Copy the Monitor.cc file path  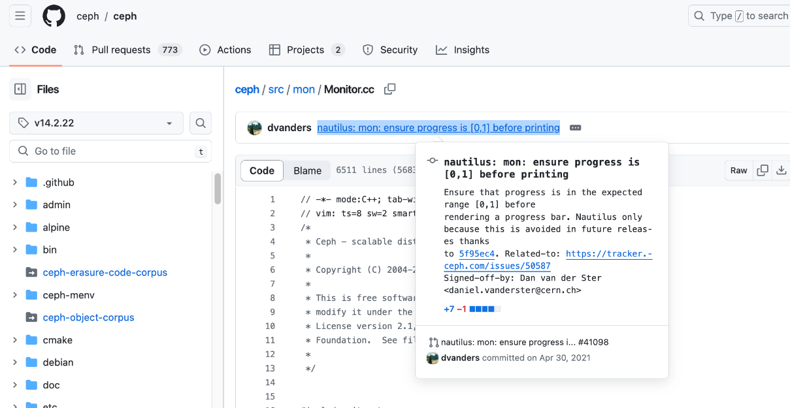pyautogui.click(x=390, y=89)
